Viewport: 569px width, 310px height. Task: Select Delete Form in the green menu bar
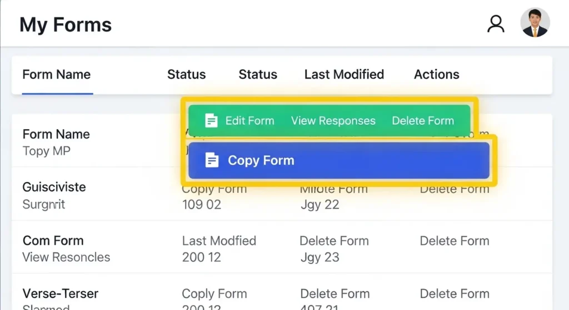coord(423,120)
